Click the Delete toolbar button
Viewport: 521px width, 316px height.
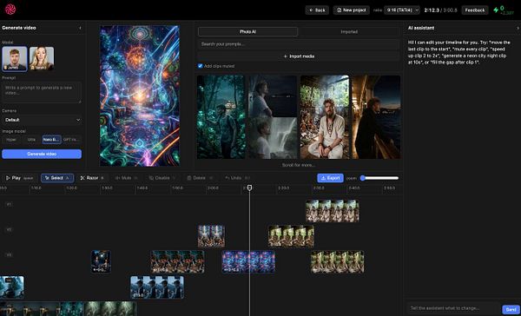tap(201, 178)
